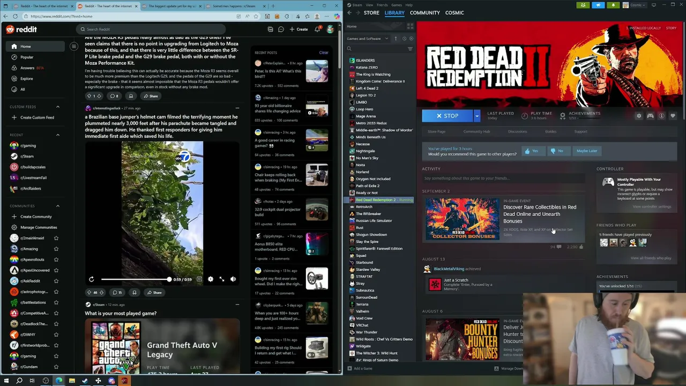The image size is (686, 386).
Task: Stop Red Dead Redemption 2
Action: [x=447, y=116]
